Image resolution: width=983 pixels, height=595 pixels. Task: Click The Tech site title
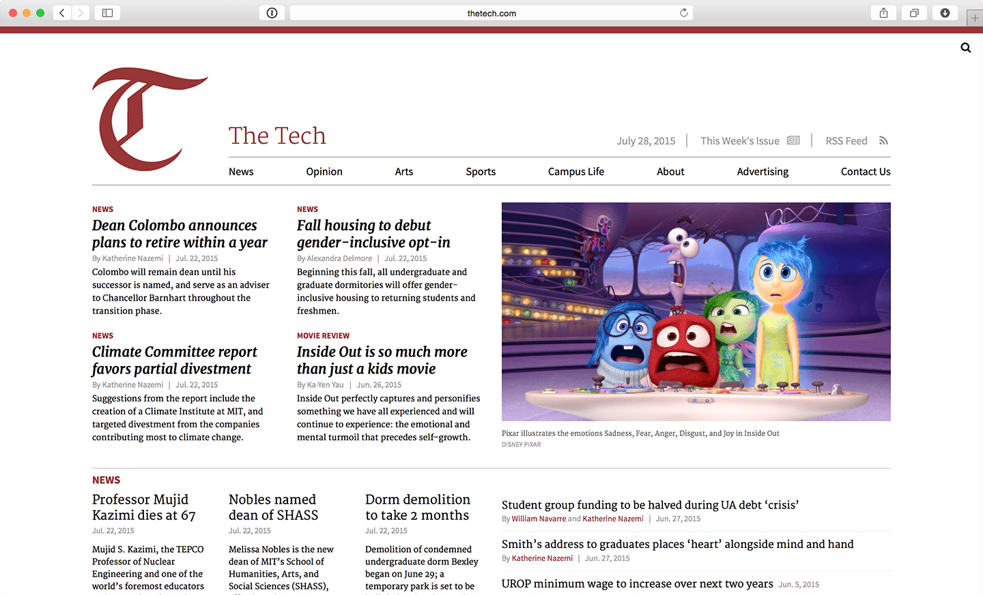[277, 136]
